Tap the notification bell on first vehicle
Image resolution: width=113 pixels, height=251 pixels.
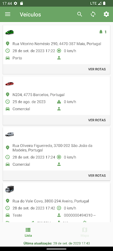pos(101,32)
